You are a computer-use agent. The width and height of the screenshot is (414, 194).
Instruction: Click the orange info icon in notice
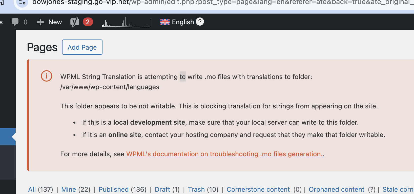click(47, 76)
